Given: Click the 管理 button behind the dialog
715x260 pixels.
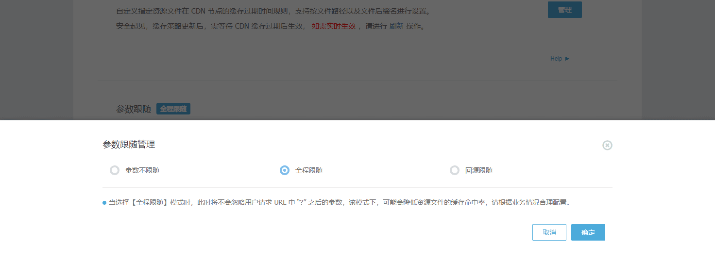Looking at the screenshot, I should (x=564, y=10).
